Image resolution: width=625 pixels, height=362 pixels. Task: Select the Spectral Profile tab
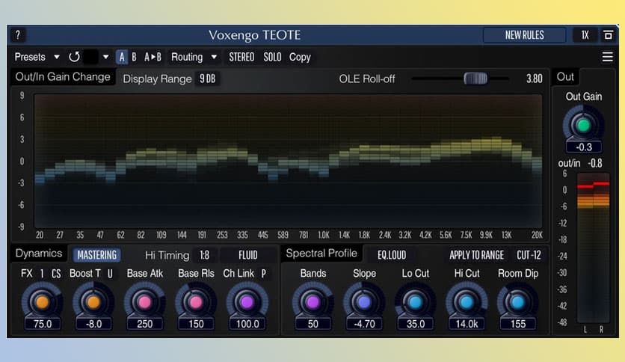tap(321, 253)
